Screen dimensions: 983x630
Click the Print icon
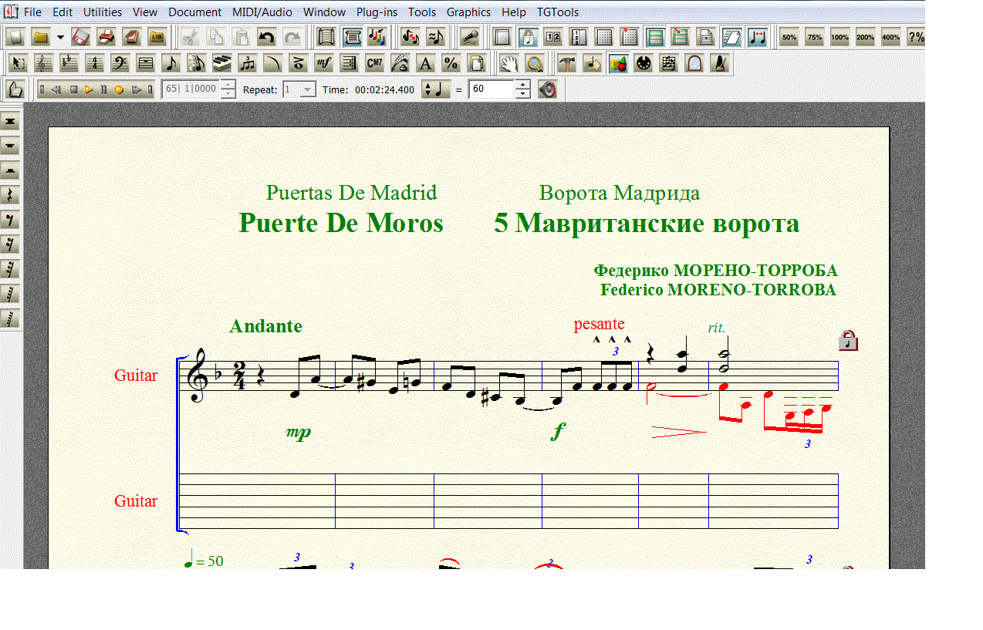pos(106,37)
